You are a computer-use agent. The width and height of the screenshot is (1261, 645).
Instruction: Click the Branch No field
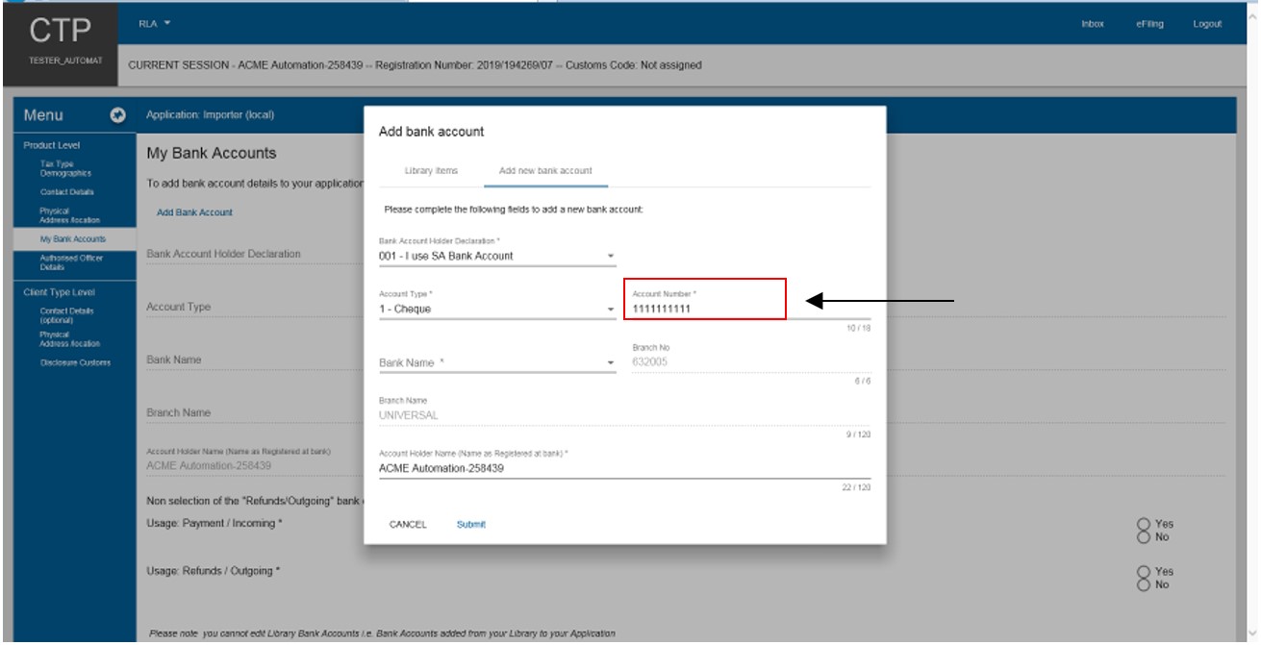(751, 362)
